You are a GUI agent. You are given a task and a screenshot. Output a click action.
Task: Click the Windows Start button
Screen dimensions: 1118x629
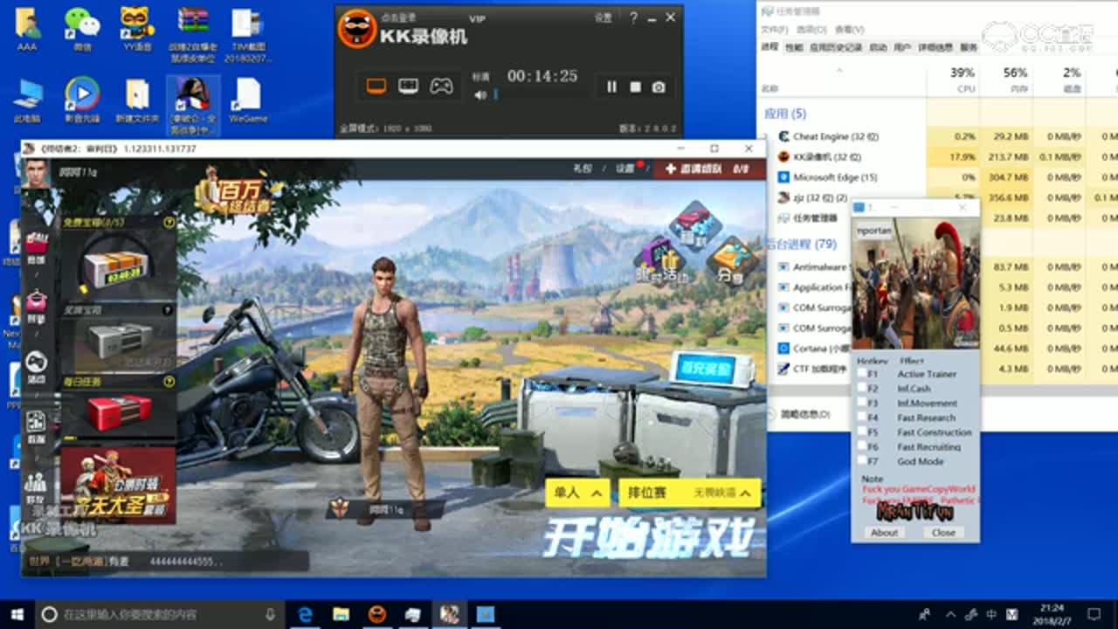[17, 614]
